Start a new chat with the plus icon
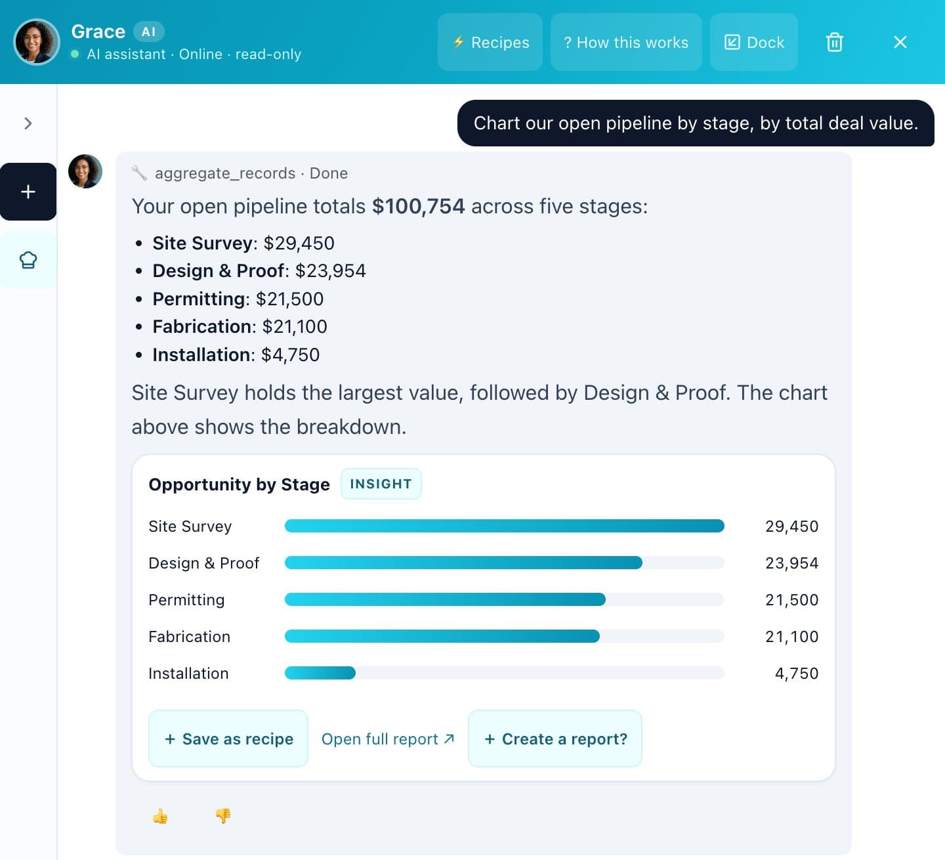 [x=28, y=192]
